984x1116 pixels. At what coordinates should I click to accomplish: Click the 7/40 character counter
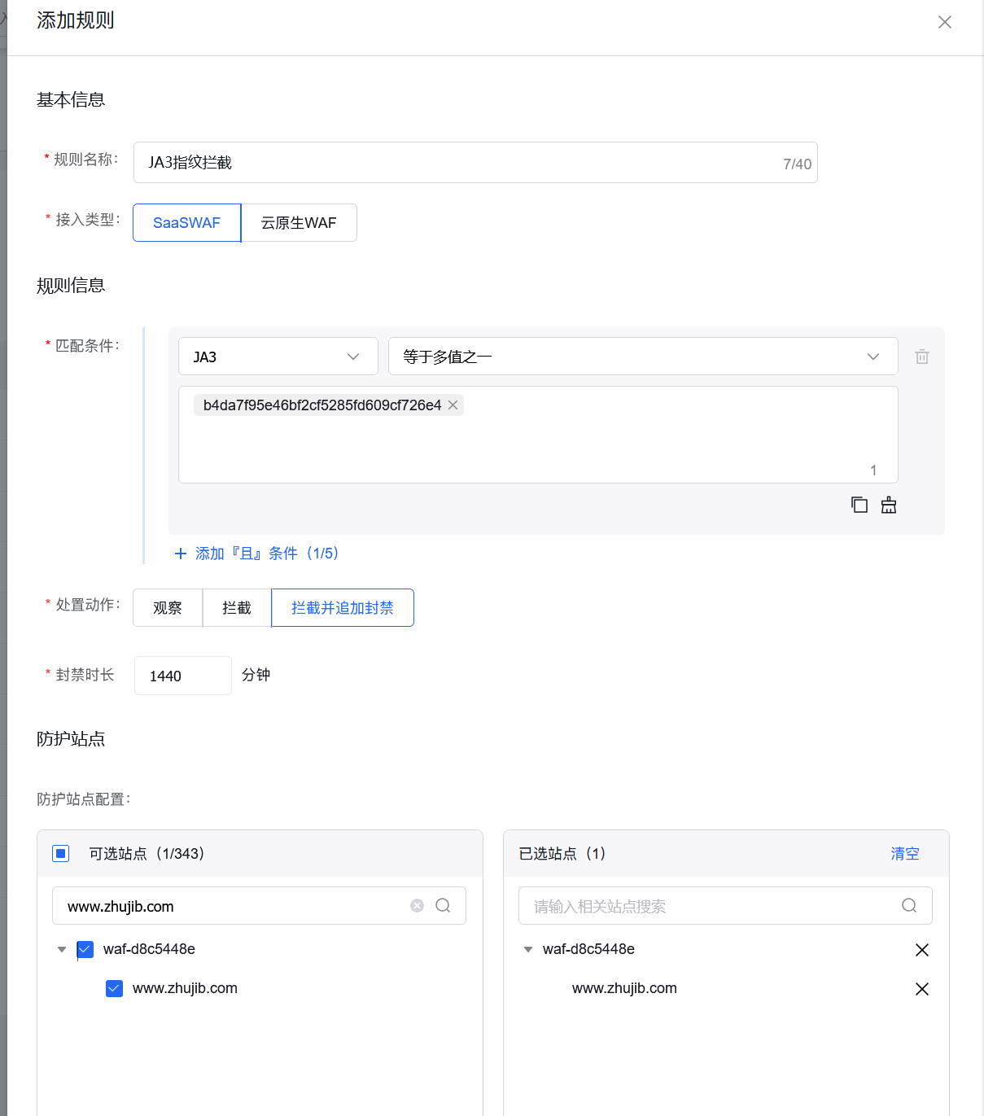tap(797, 164)
